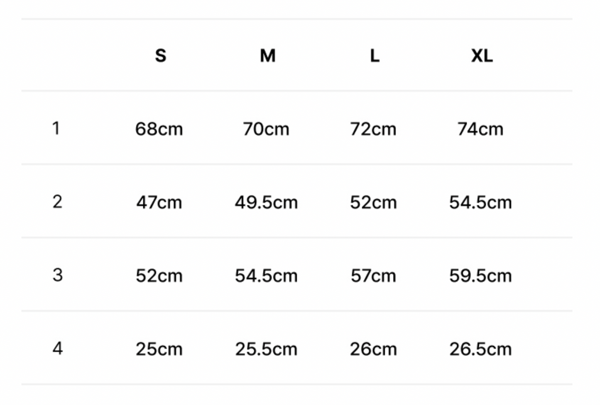The height and width of the screenshot is (405, 600).
Task: Click the 70cm cell
Action: 266,129
